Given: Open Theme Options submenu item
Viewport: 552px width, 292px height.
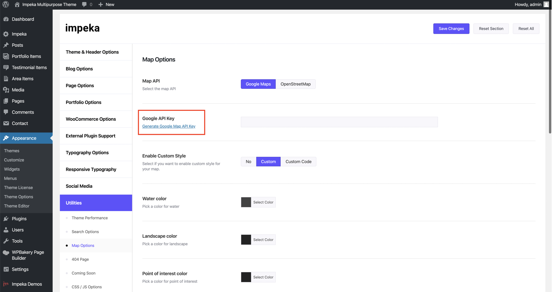Looking at the screenshot, I should [x=18, y=197].
